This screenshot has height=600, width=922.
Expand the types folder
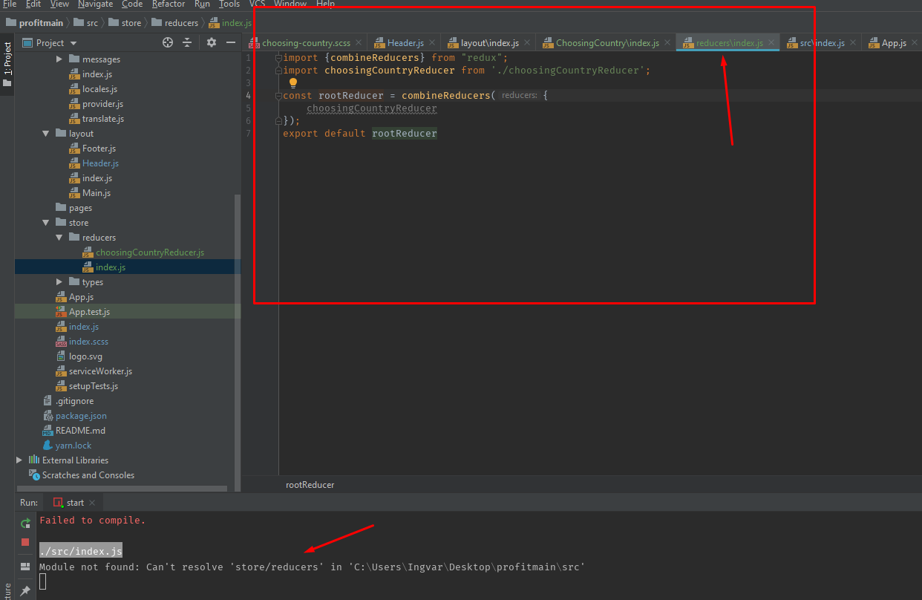(59, 282)
